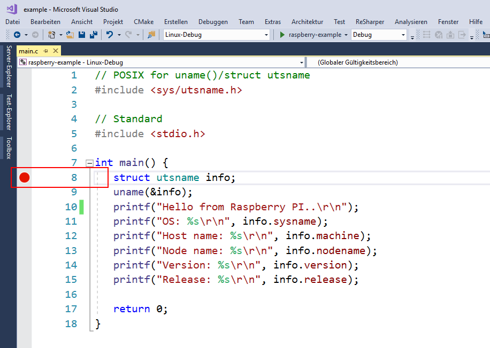
Task: Start debugging with the green play icon
Action: (282, 35)
